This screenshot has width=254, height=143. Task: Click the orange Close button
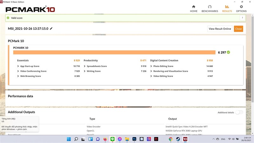coord(238,29)
